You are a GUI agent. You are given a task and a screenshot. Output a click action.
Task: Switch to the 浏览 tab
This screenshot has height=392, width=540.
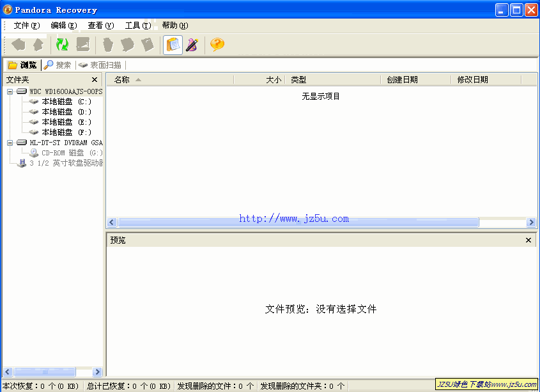coord(22,65)
